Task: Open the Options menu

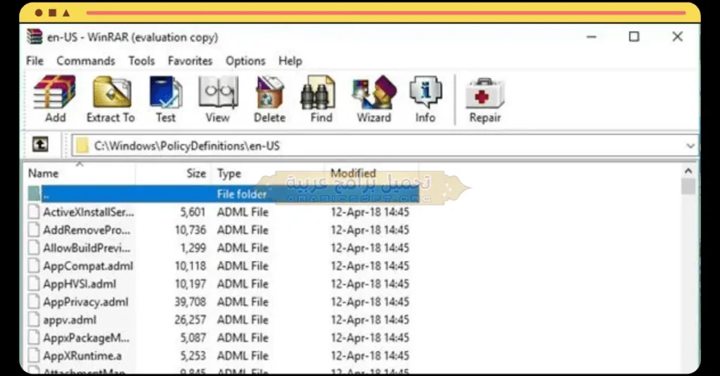Action: pyautogui.click(x=245, y=61)
